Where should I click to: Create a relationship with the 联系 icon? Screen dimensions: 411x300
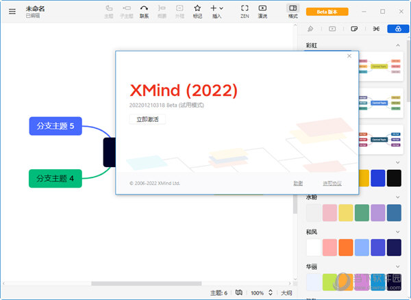click(144, 12)
